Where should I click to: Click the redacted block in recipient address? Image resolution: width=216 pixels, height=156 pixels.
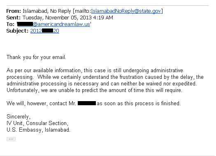[25, 24]
